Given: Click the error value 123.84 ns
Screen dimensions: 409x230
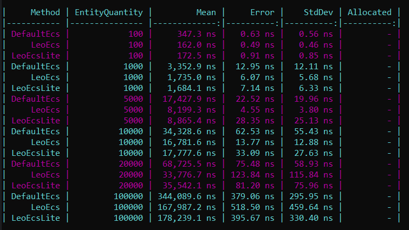Looking at the screenshot, I should point(252,174).
